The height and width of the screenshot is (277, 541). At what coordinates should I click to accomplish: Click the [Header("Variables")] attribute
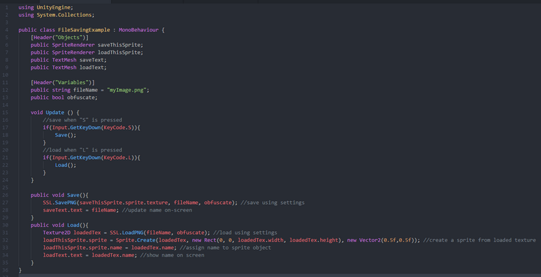(63, 83)
